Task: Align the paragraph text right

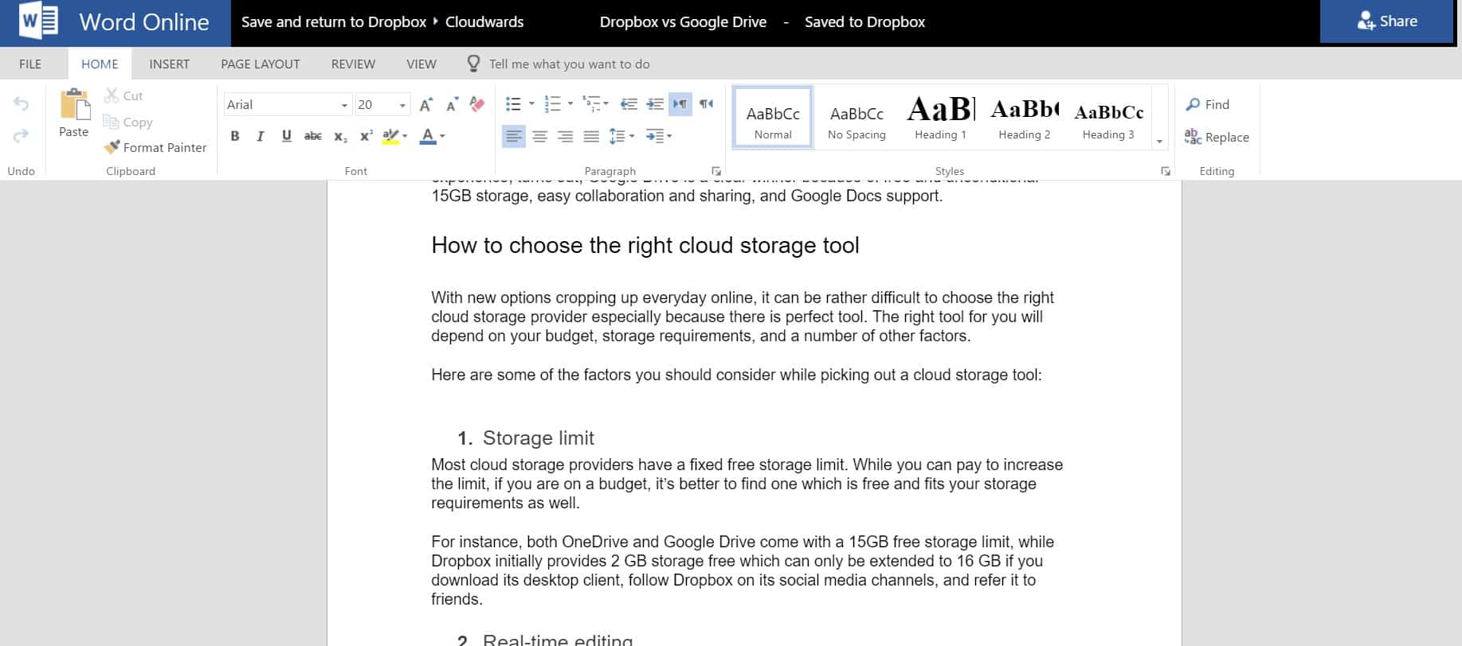Action: pos(566,137)
